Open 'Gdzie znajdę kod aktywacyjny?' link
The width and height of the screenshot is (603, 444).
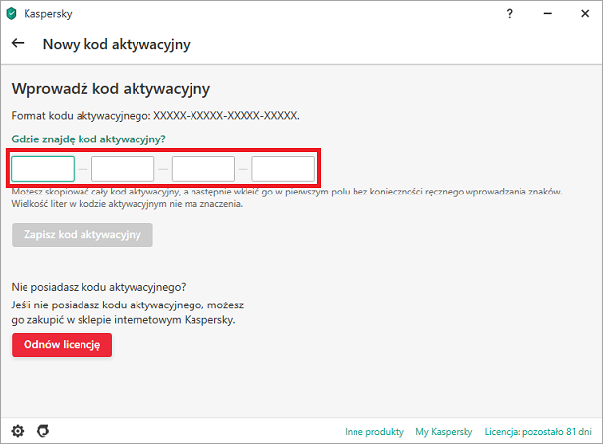pyautogui.click(x=88, y=139)
